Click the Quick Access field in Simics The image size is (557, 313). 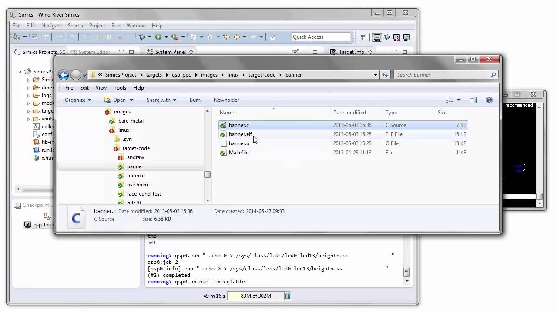click(321, 37)
